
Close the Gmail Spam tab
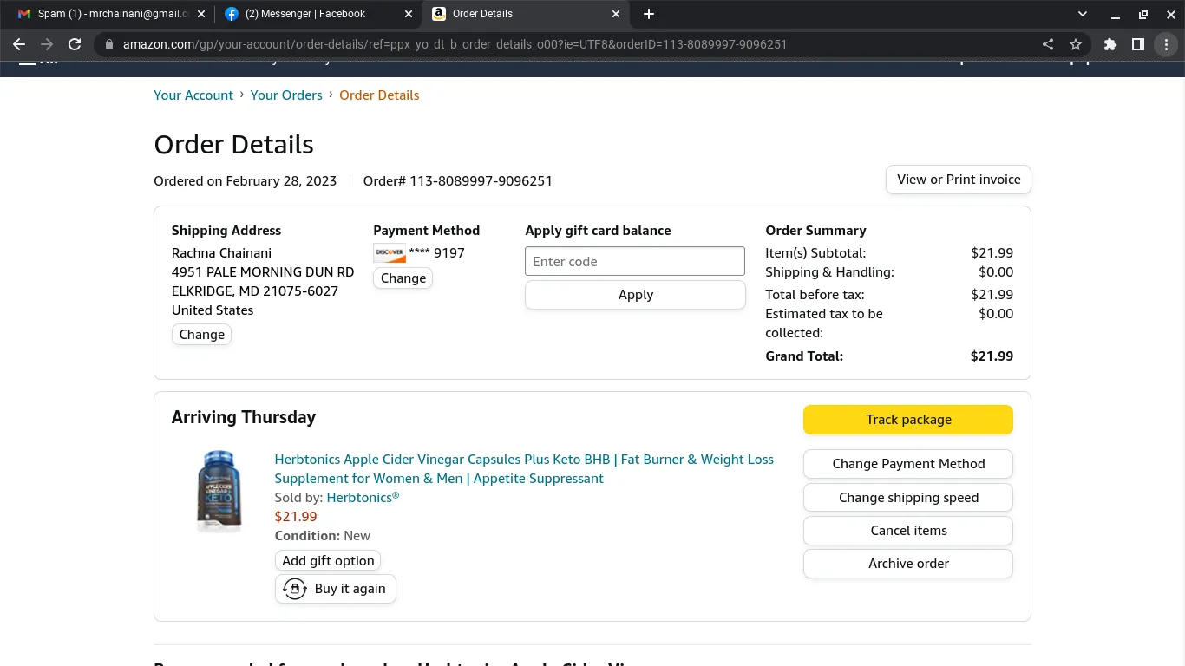[201, 14]
